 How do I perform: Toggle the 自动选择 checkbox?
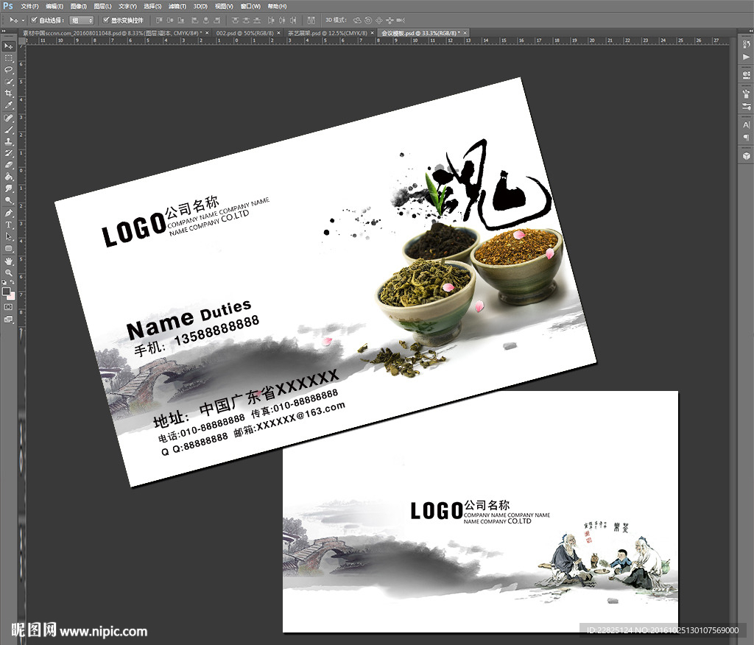click(34, 20)
